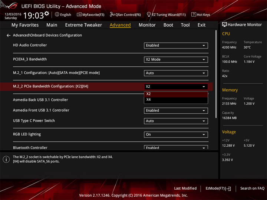Click the settings gear next to the clock

(x=47, y=13)
